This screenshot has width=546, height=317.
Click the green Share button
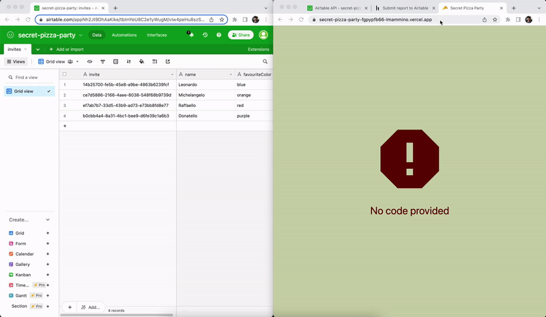click(x=241, y=35)
